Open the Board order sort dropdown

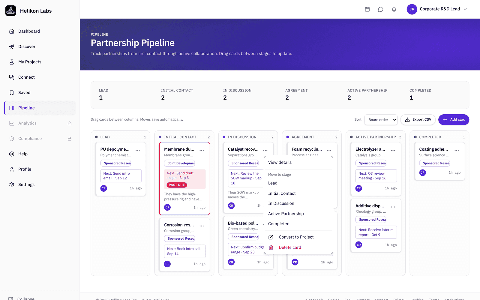click(x=381, y=120)
